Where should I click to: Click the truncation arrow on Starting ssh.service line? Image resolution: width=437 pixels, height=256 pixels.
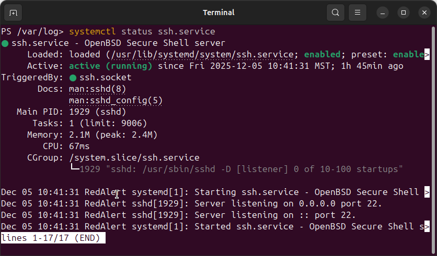pos(427,192)
